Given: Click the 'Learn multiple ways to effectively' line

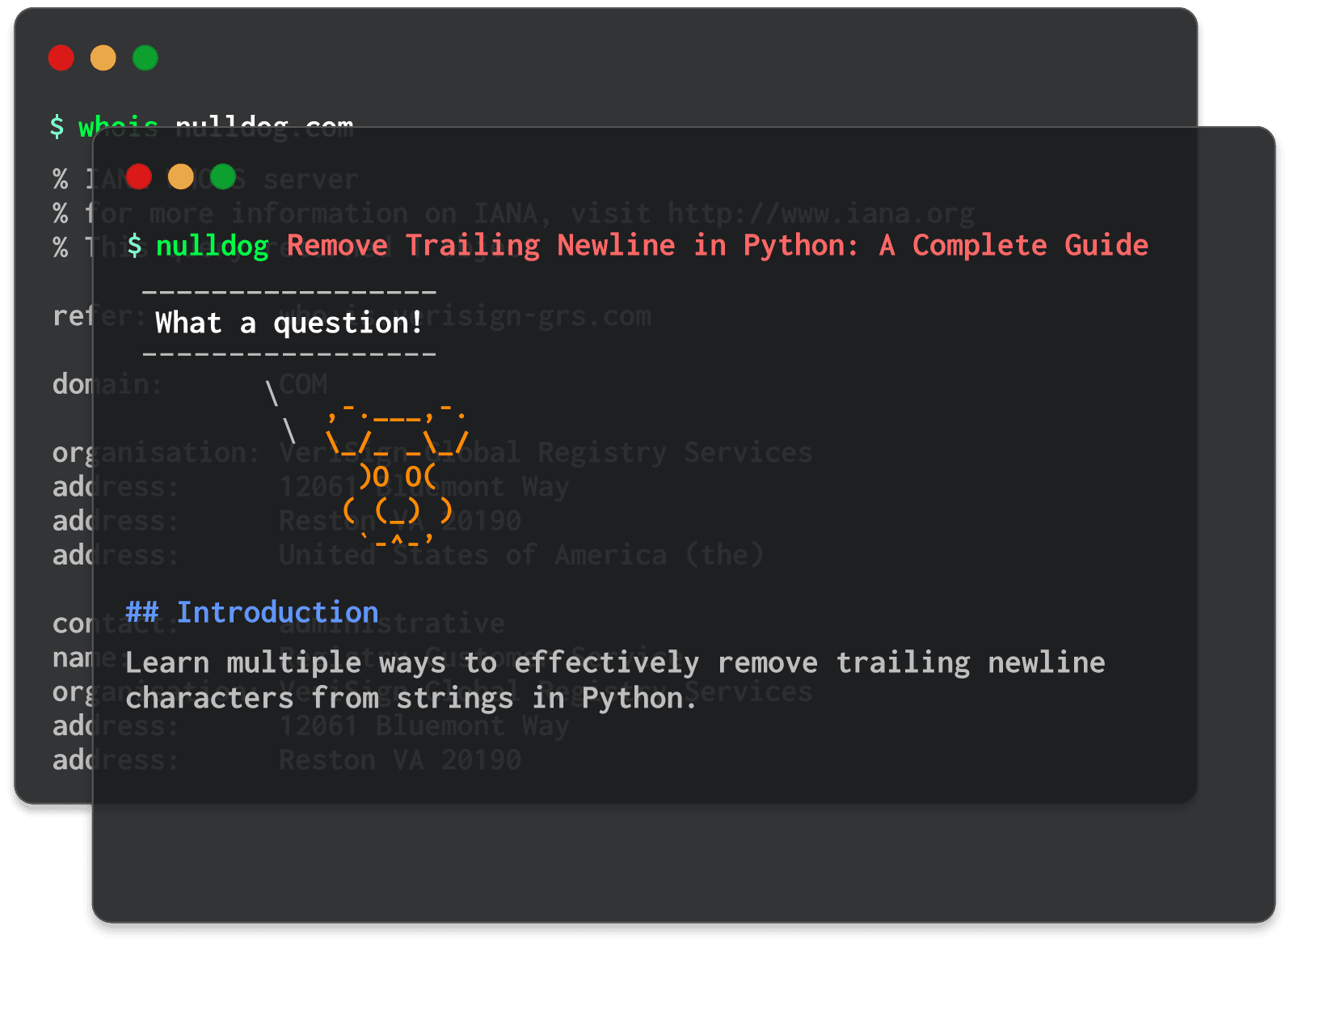Looking at the screenshot, I should click(x=615, y=662).
